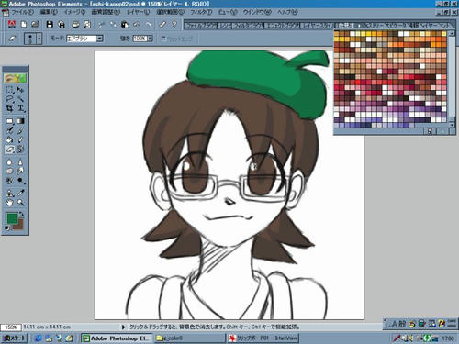Select the Type tool in the toolbox

click(x=21, y=108)
